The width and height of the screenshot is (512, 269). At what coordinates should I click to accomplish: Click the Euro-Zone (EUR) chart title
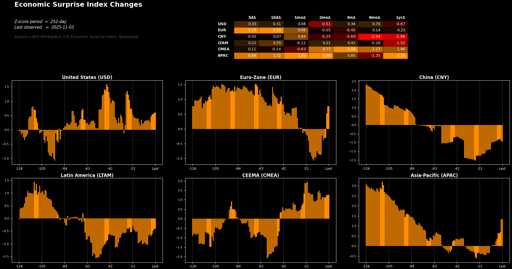260,77
